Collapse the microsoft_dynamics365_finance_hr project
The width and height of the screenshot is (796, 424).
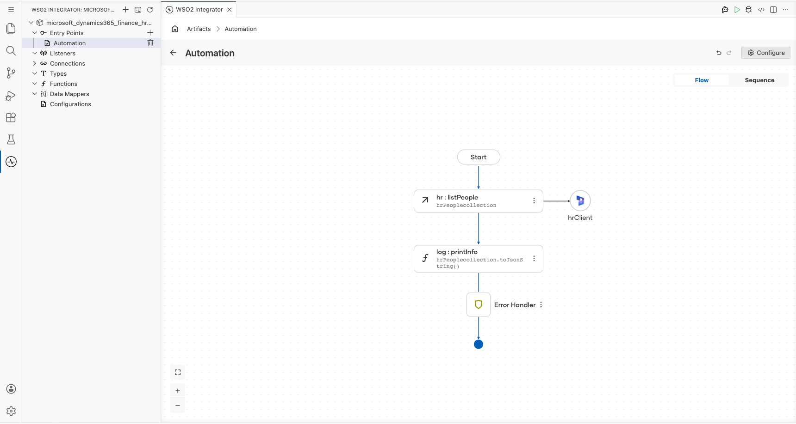click(31, 23)
